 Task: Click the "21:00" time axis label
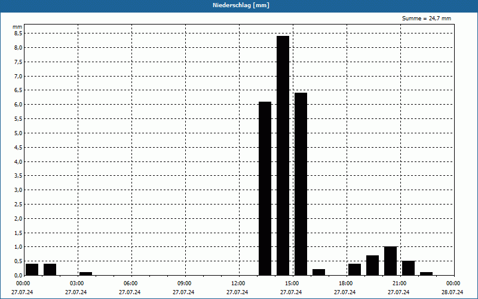pos(399,283)
